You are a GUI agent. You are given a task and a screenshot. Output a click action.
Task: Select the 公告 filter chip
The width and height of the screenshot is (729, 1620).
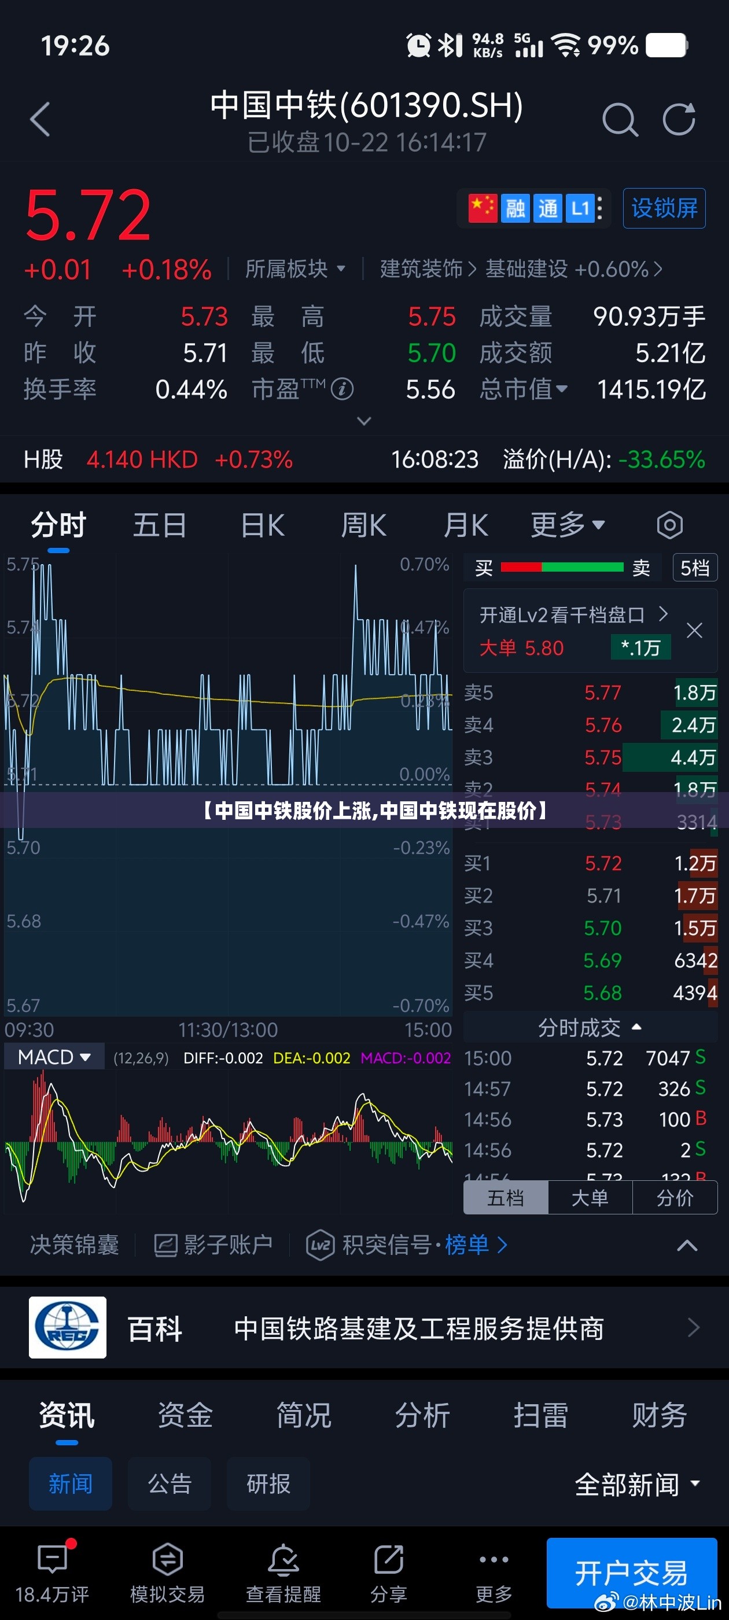click(169, 1483)
